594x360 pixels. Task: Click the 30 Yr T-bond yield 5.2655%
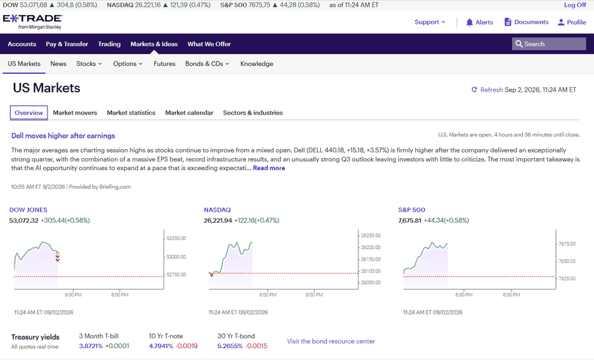click(x=230, y=346)
